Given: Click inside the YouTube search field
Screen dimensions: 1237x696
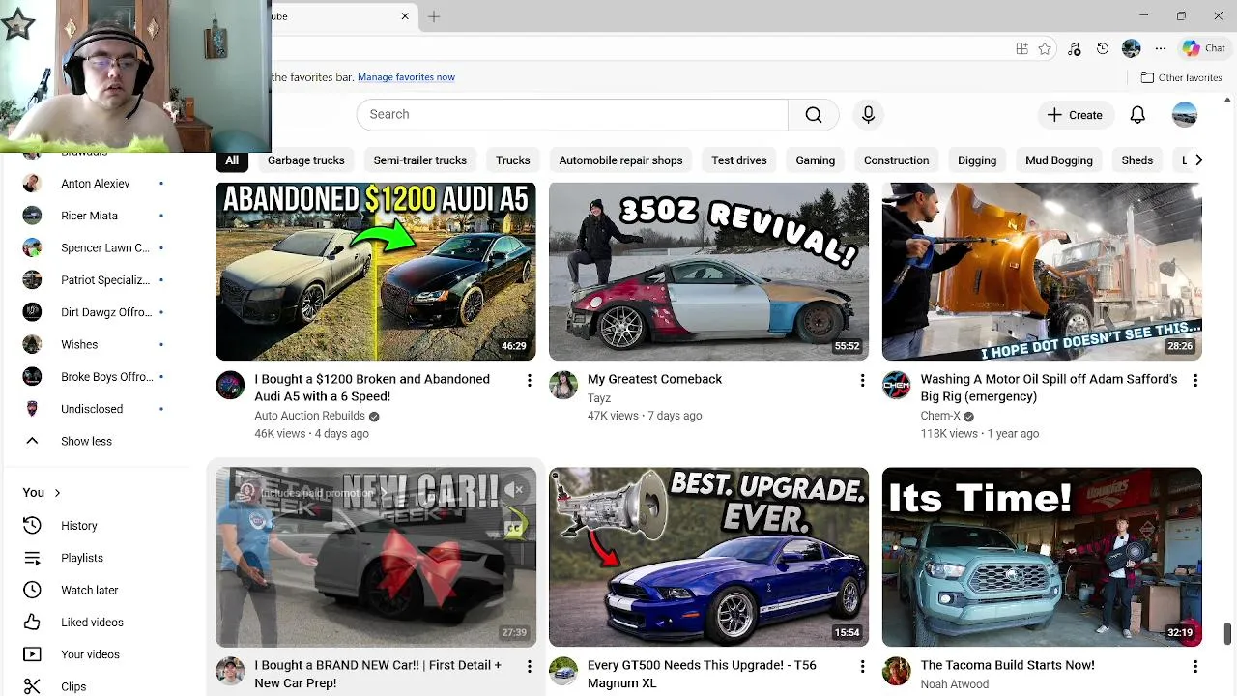Looking at the screenshot, I should [572, 114].
